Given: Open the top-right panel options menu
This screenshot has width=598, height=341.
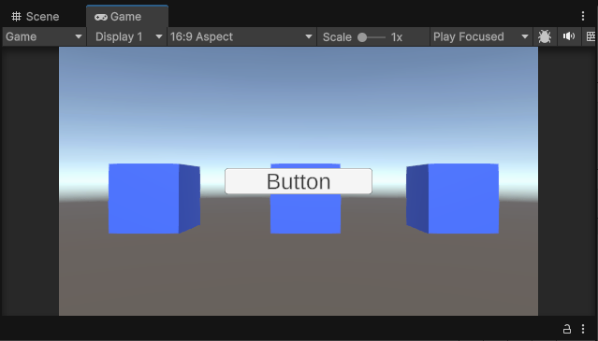Looking at the screenshot, I should (583, 16).
